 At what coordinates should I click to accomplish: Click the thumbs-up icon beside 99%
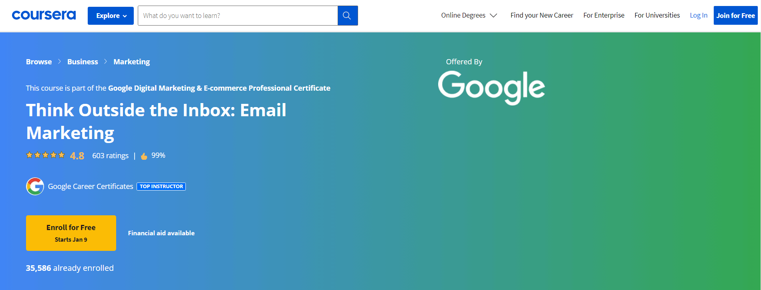tap(144, 156)
